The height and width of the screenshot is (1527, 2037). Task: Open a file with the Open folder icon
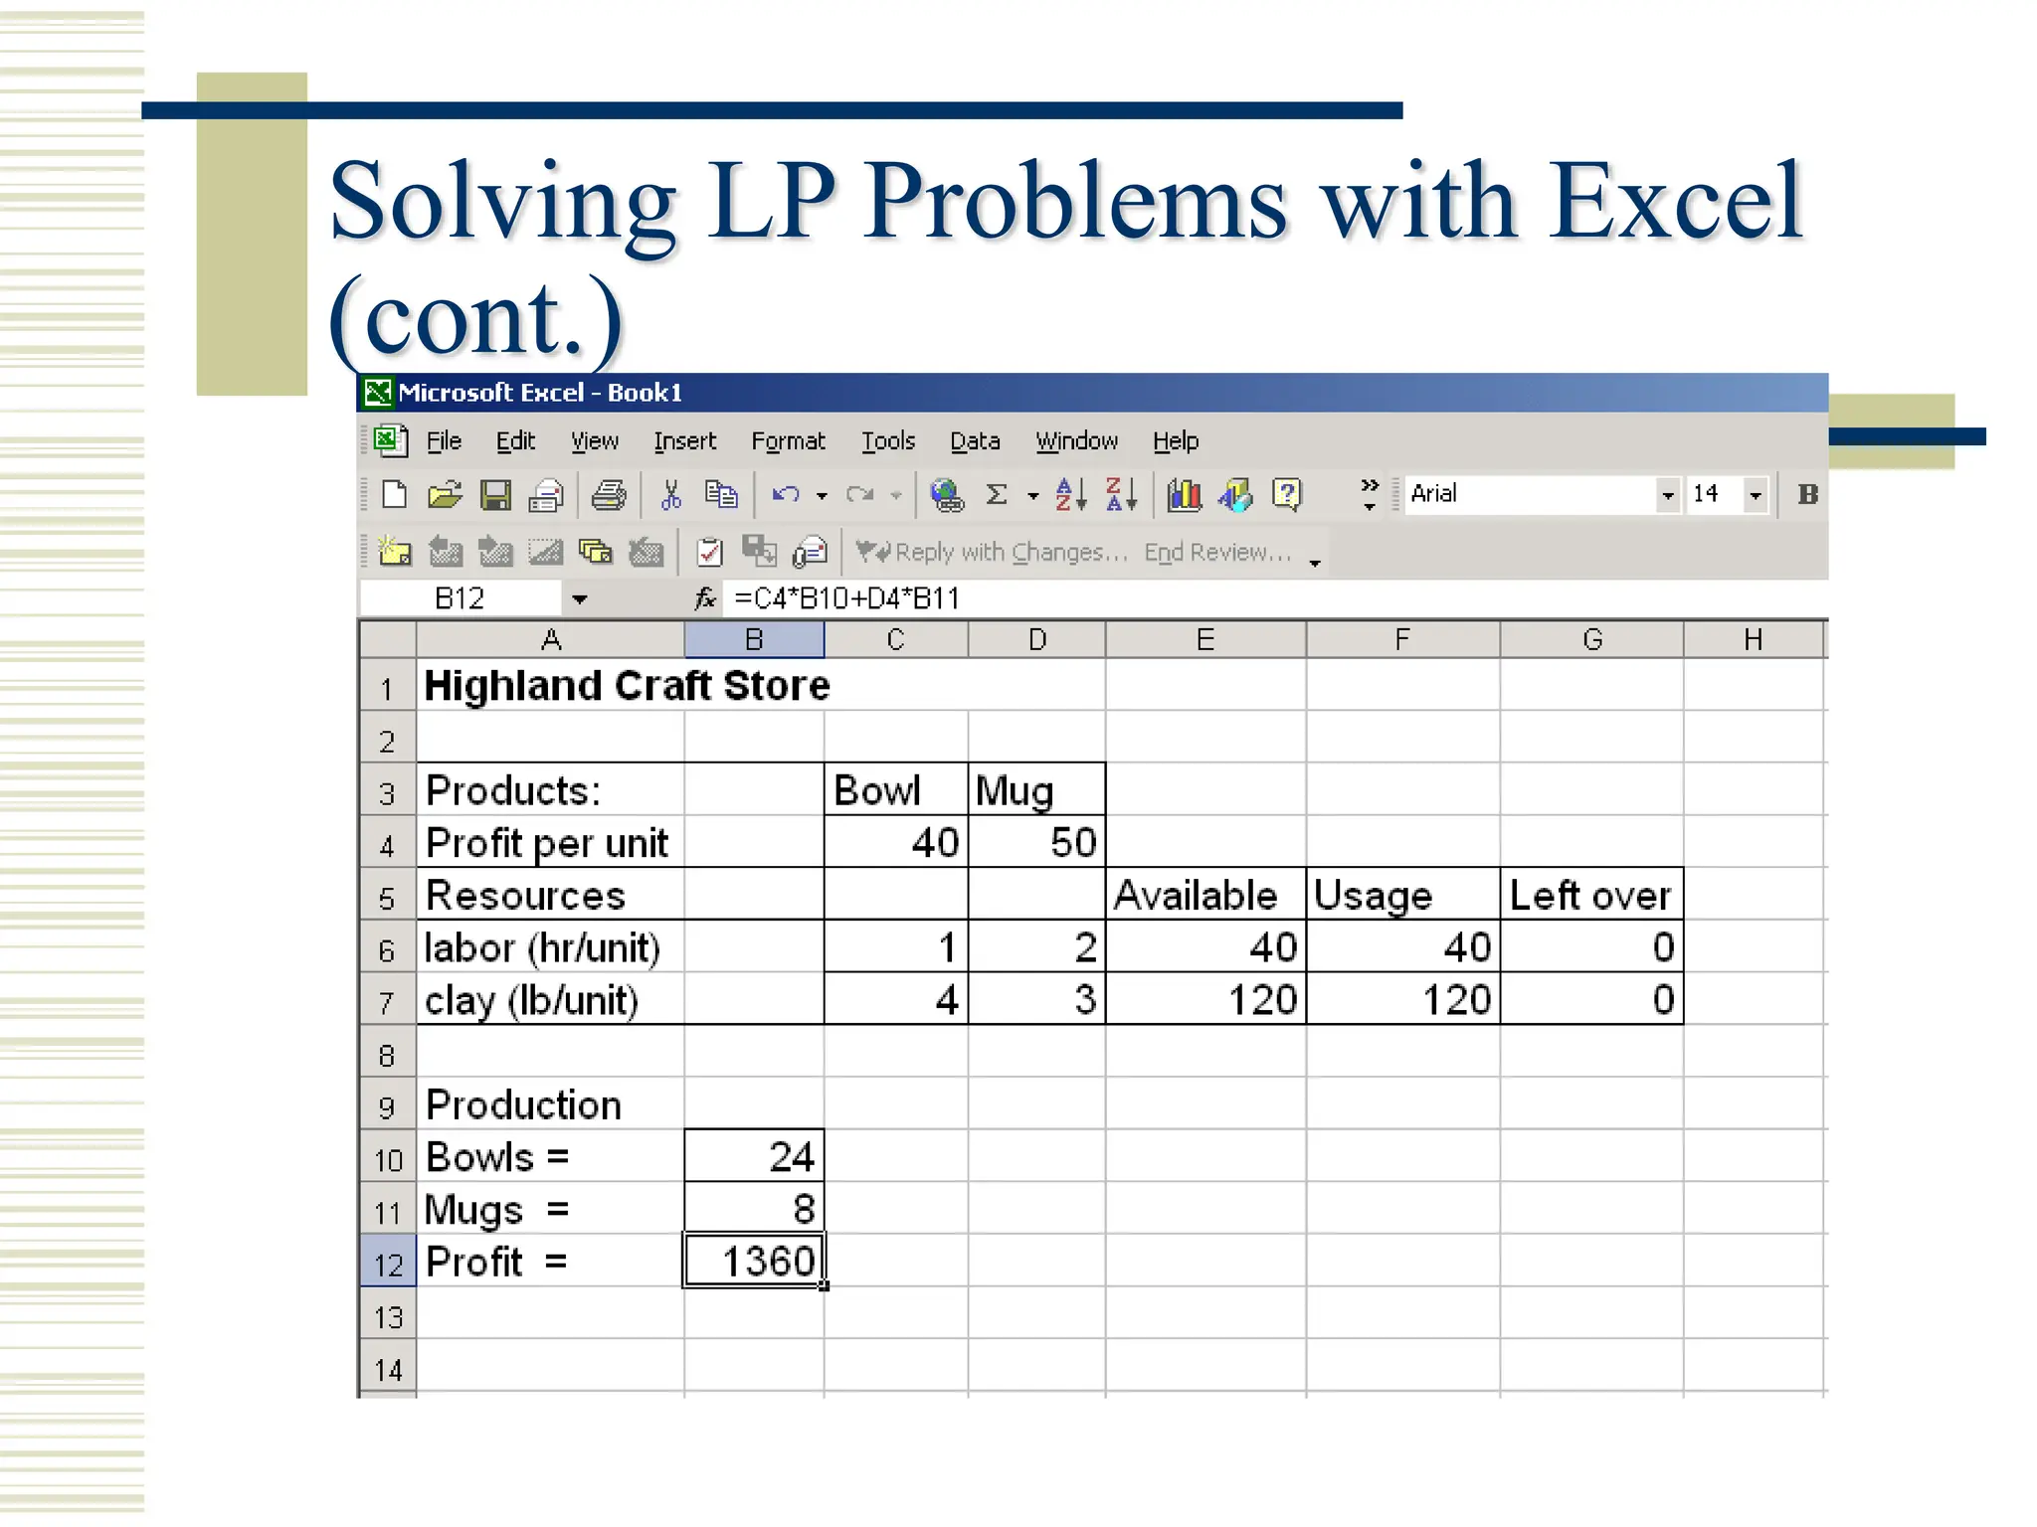pos(445,494)
